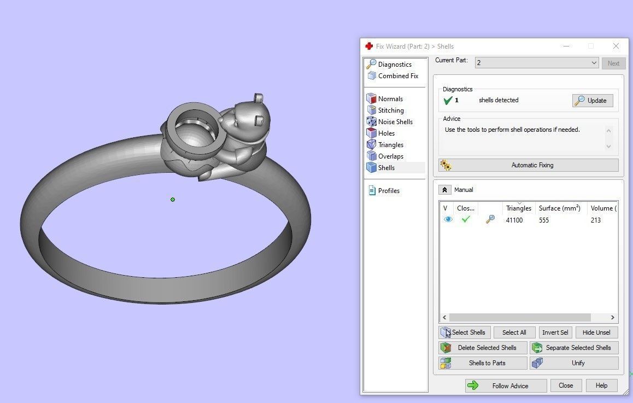Click the green center point on model

(173, 200)
